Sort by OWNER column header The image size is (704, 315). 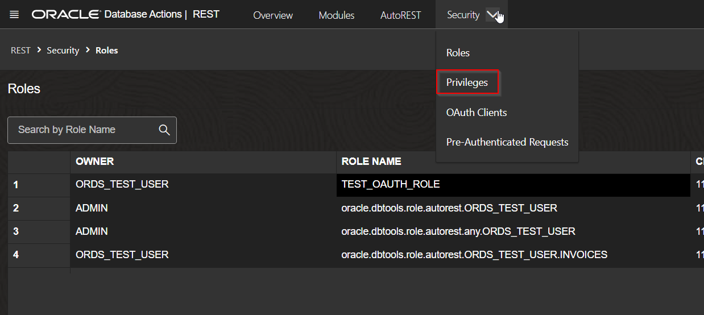(x=95, y=161)
